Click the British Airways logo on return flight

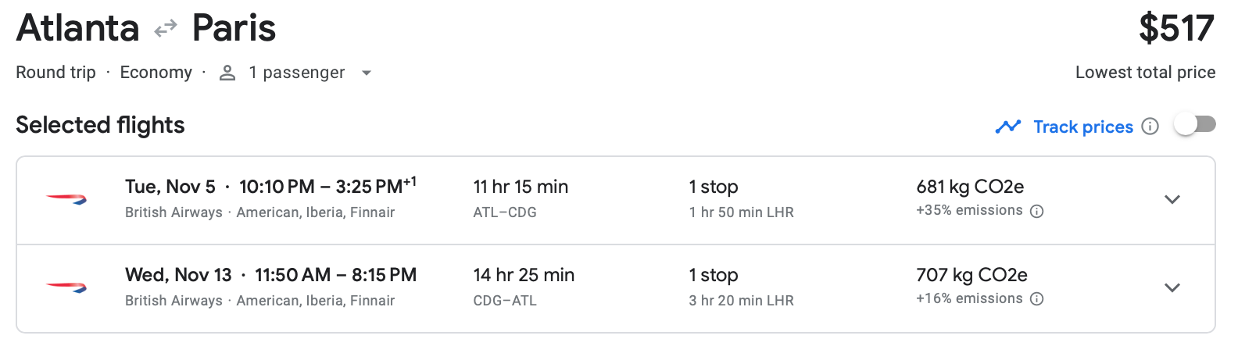[66, 287]
